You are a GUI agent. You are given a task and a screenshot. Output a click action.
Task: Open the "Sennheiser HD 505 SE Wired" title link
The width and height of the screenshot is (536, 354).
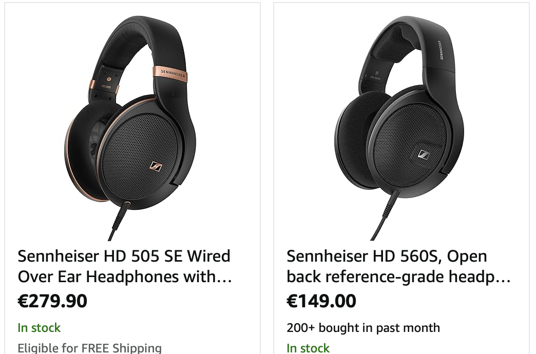click(x=124, y=256)
